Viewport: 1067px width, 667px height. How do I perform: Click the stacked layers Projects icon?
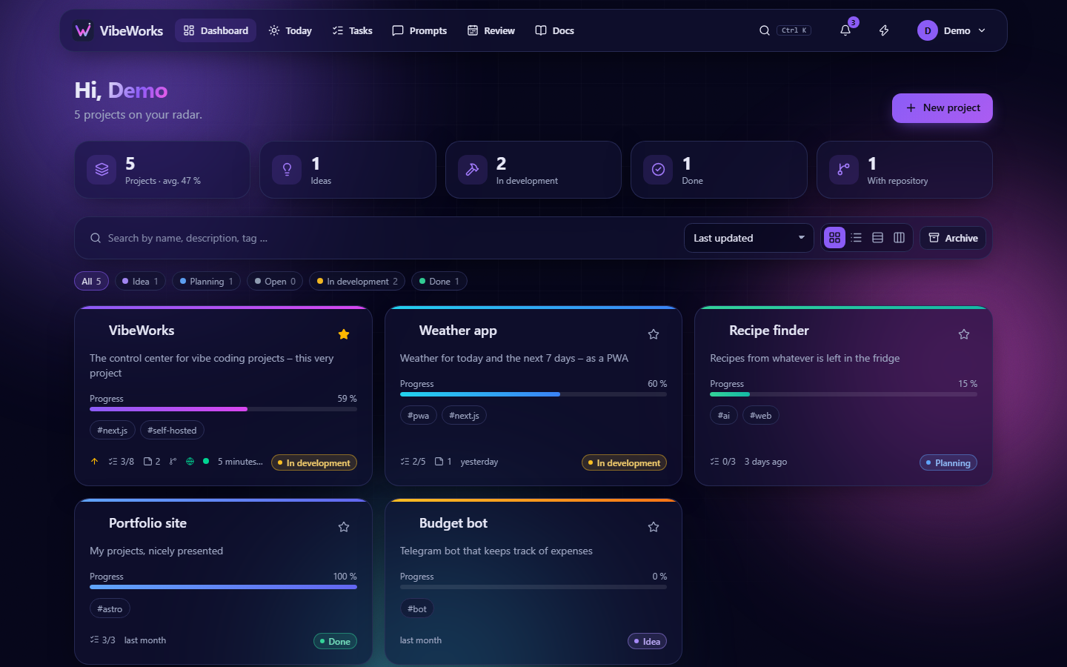102,170
